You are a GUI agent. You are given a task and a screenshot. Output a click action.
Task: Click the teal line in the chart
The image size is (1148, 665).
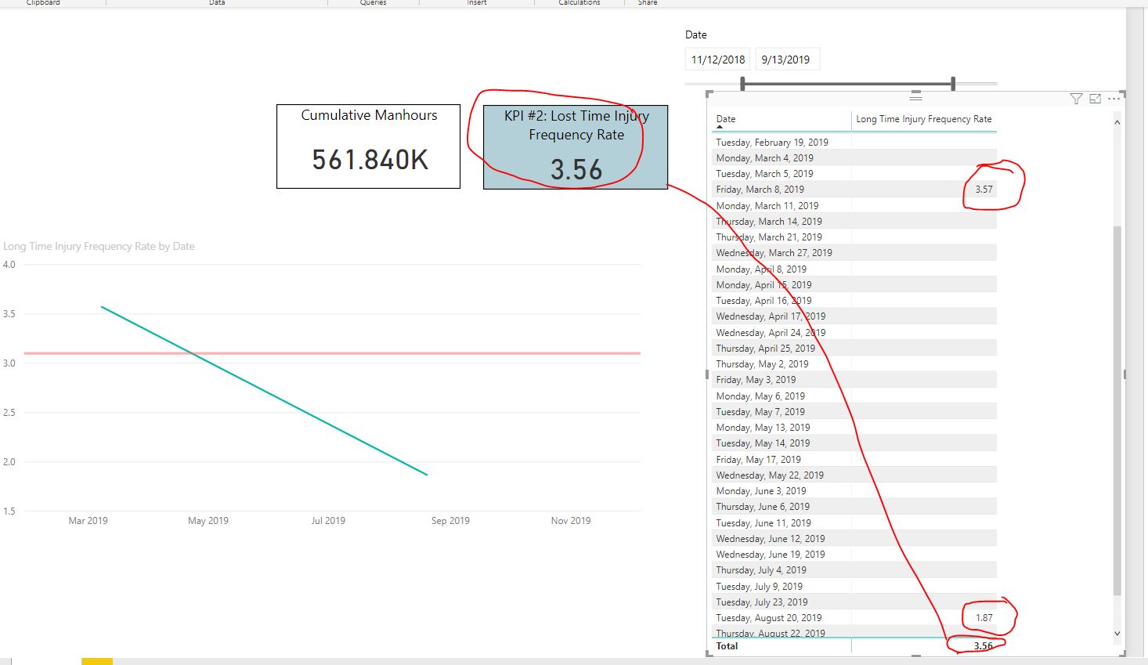265,391
